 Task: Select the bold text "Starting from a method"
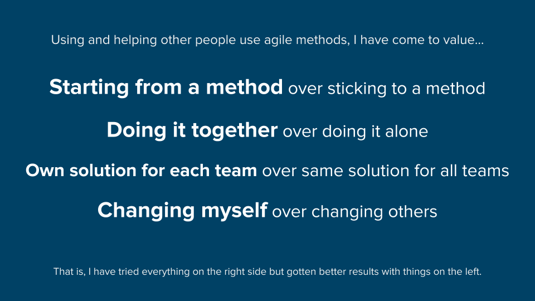pyautogui.click(x=166, y=88)
